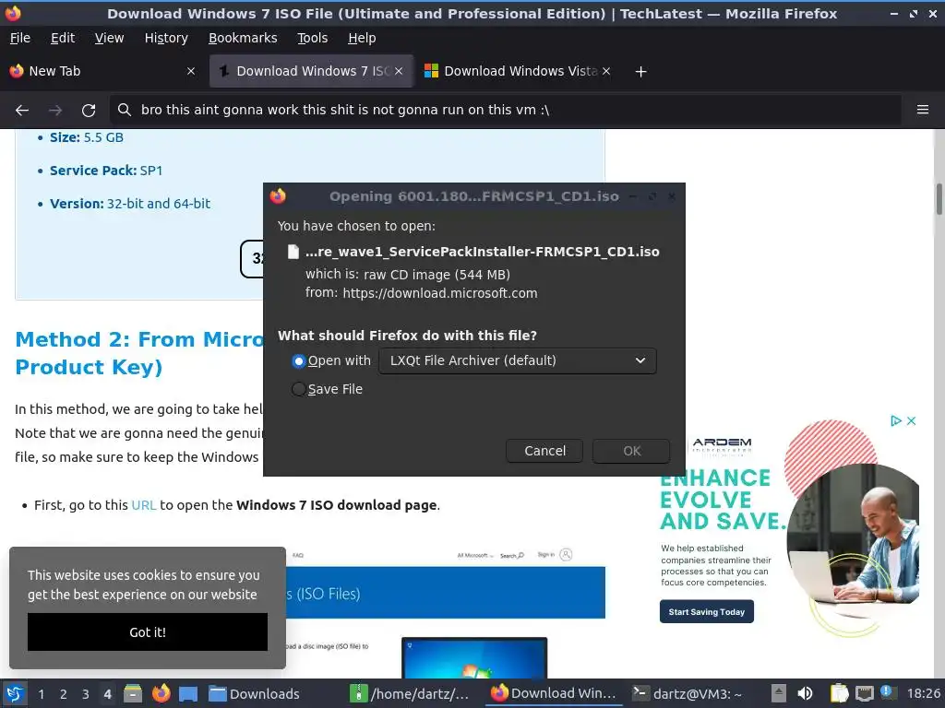This screenshot has width=945, height=708.
Task: Open the View menu
Action: point(109,38)
